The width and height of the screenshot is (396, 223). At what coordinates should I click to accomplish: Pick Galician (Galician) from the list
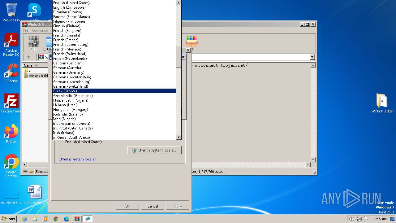pos(114,63)
